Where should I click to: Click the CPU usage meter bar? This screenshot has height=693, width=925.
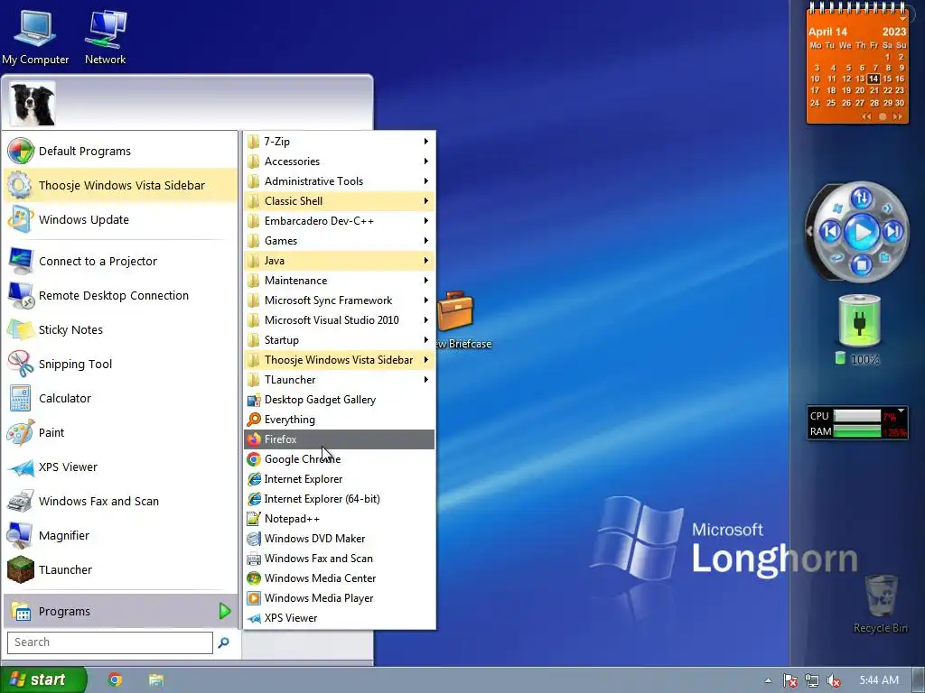click(x=858, y=416)
